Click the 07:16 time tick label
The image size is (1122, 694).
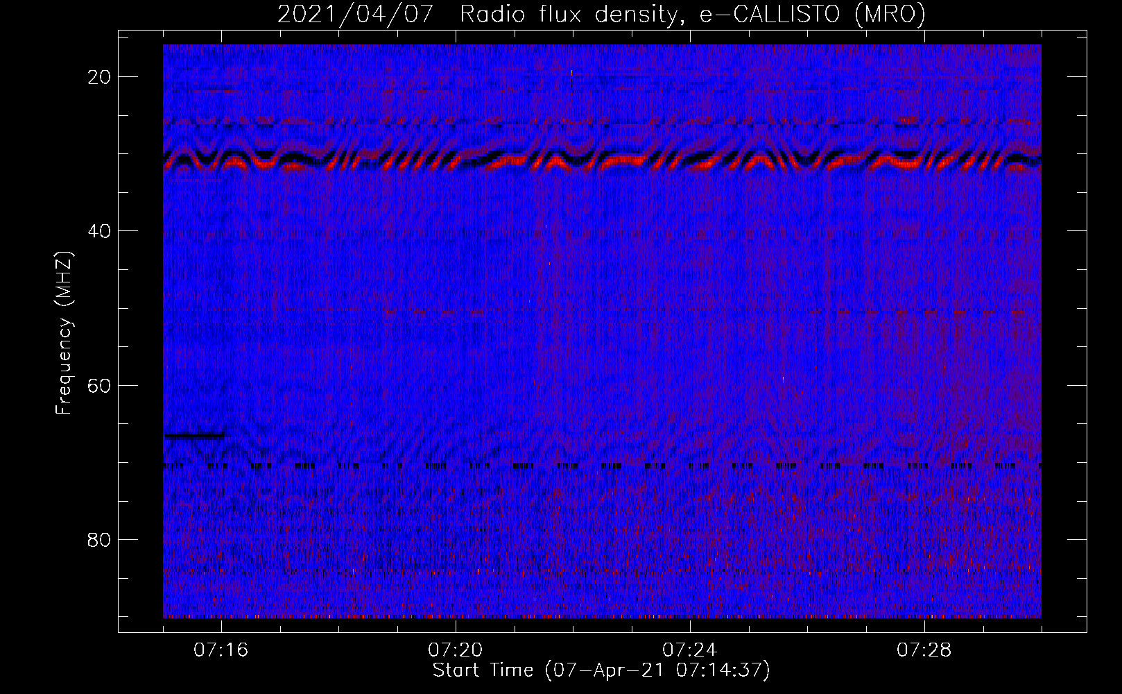[x=221, y=650]
